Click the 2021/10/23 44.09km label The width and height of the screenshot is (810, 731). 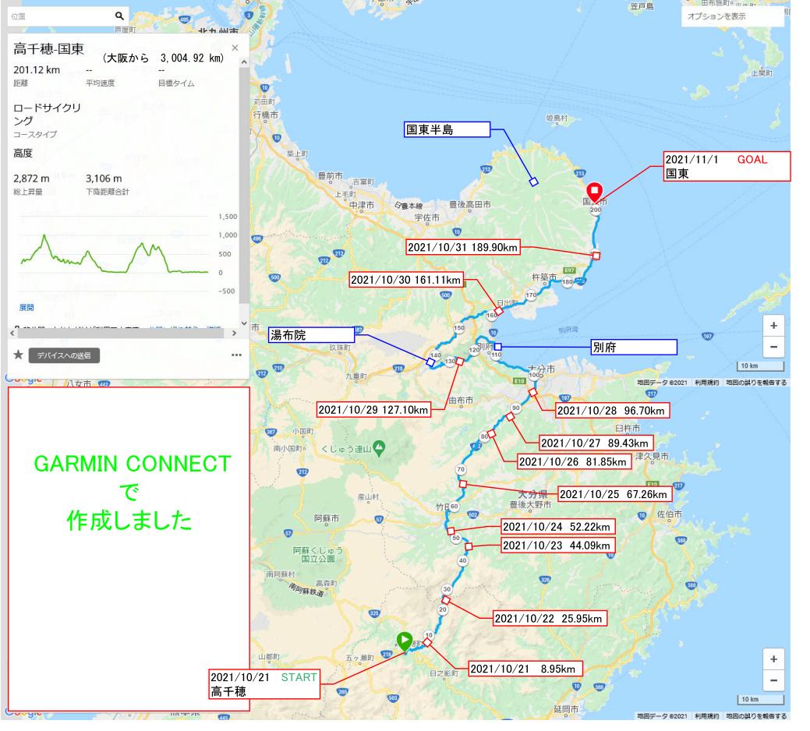coord(558,546)
